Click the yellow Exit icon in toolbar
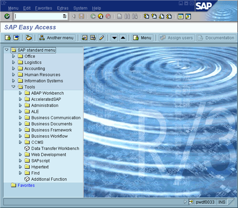 point(100,16)
